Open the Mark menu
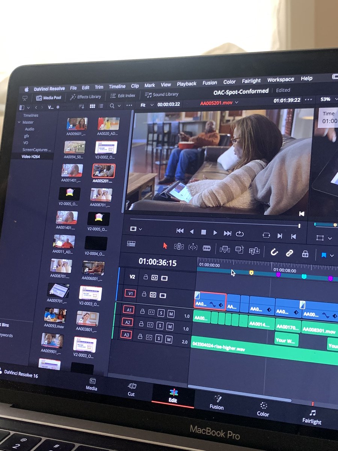Screen dimensions: 338x451 (x=149, y=86)
